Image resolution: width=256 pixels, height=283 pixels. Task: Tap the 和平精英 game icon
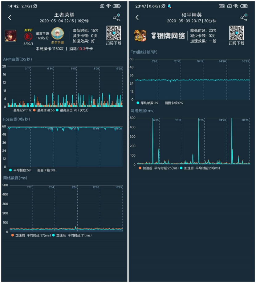[140, 35]
